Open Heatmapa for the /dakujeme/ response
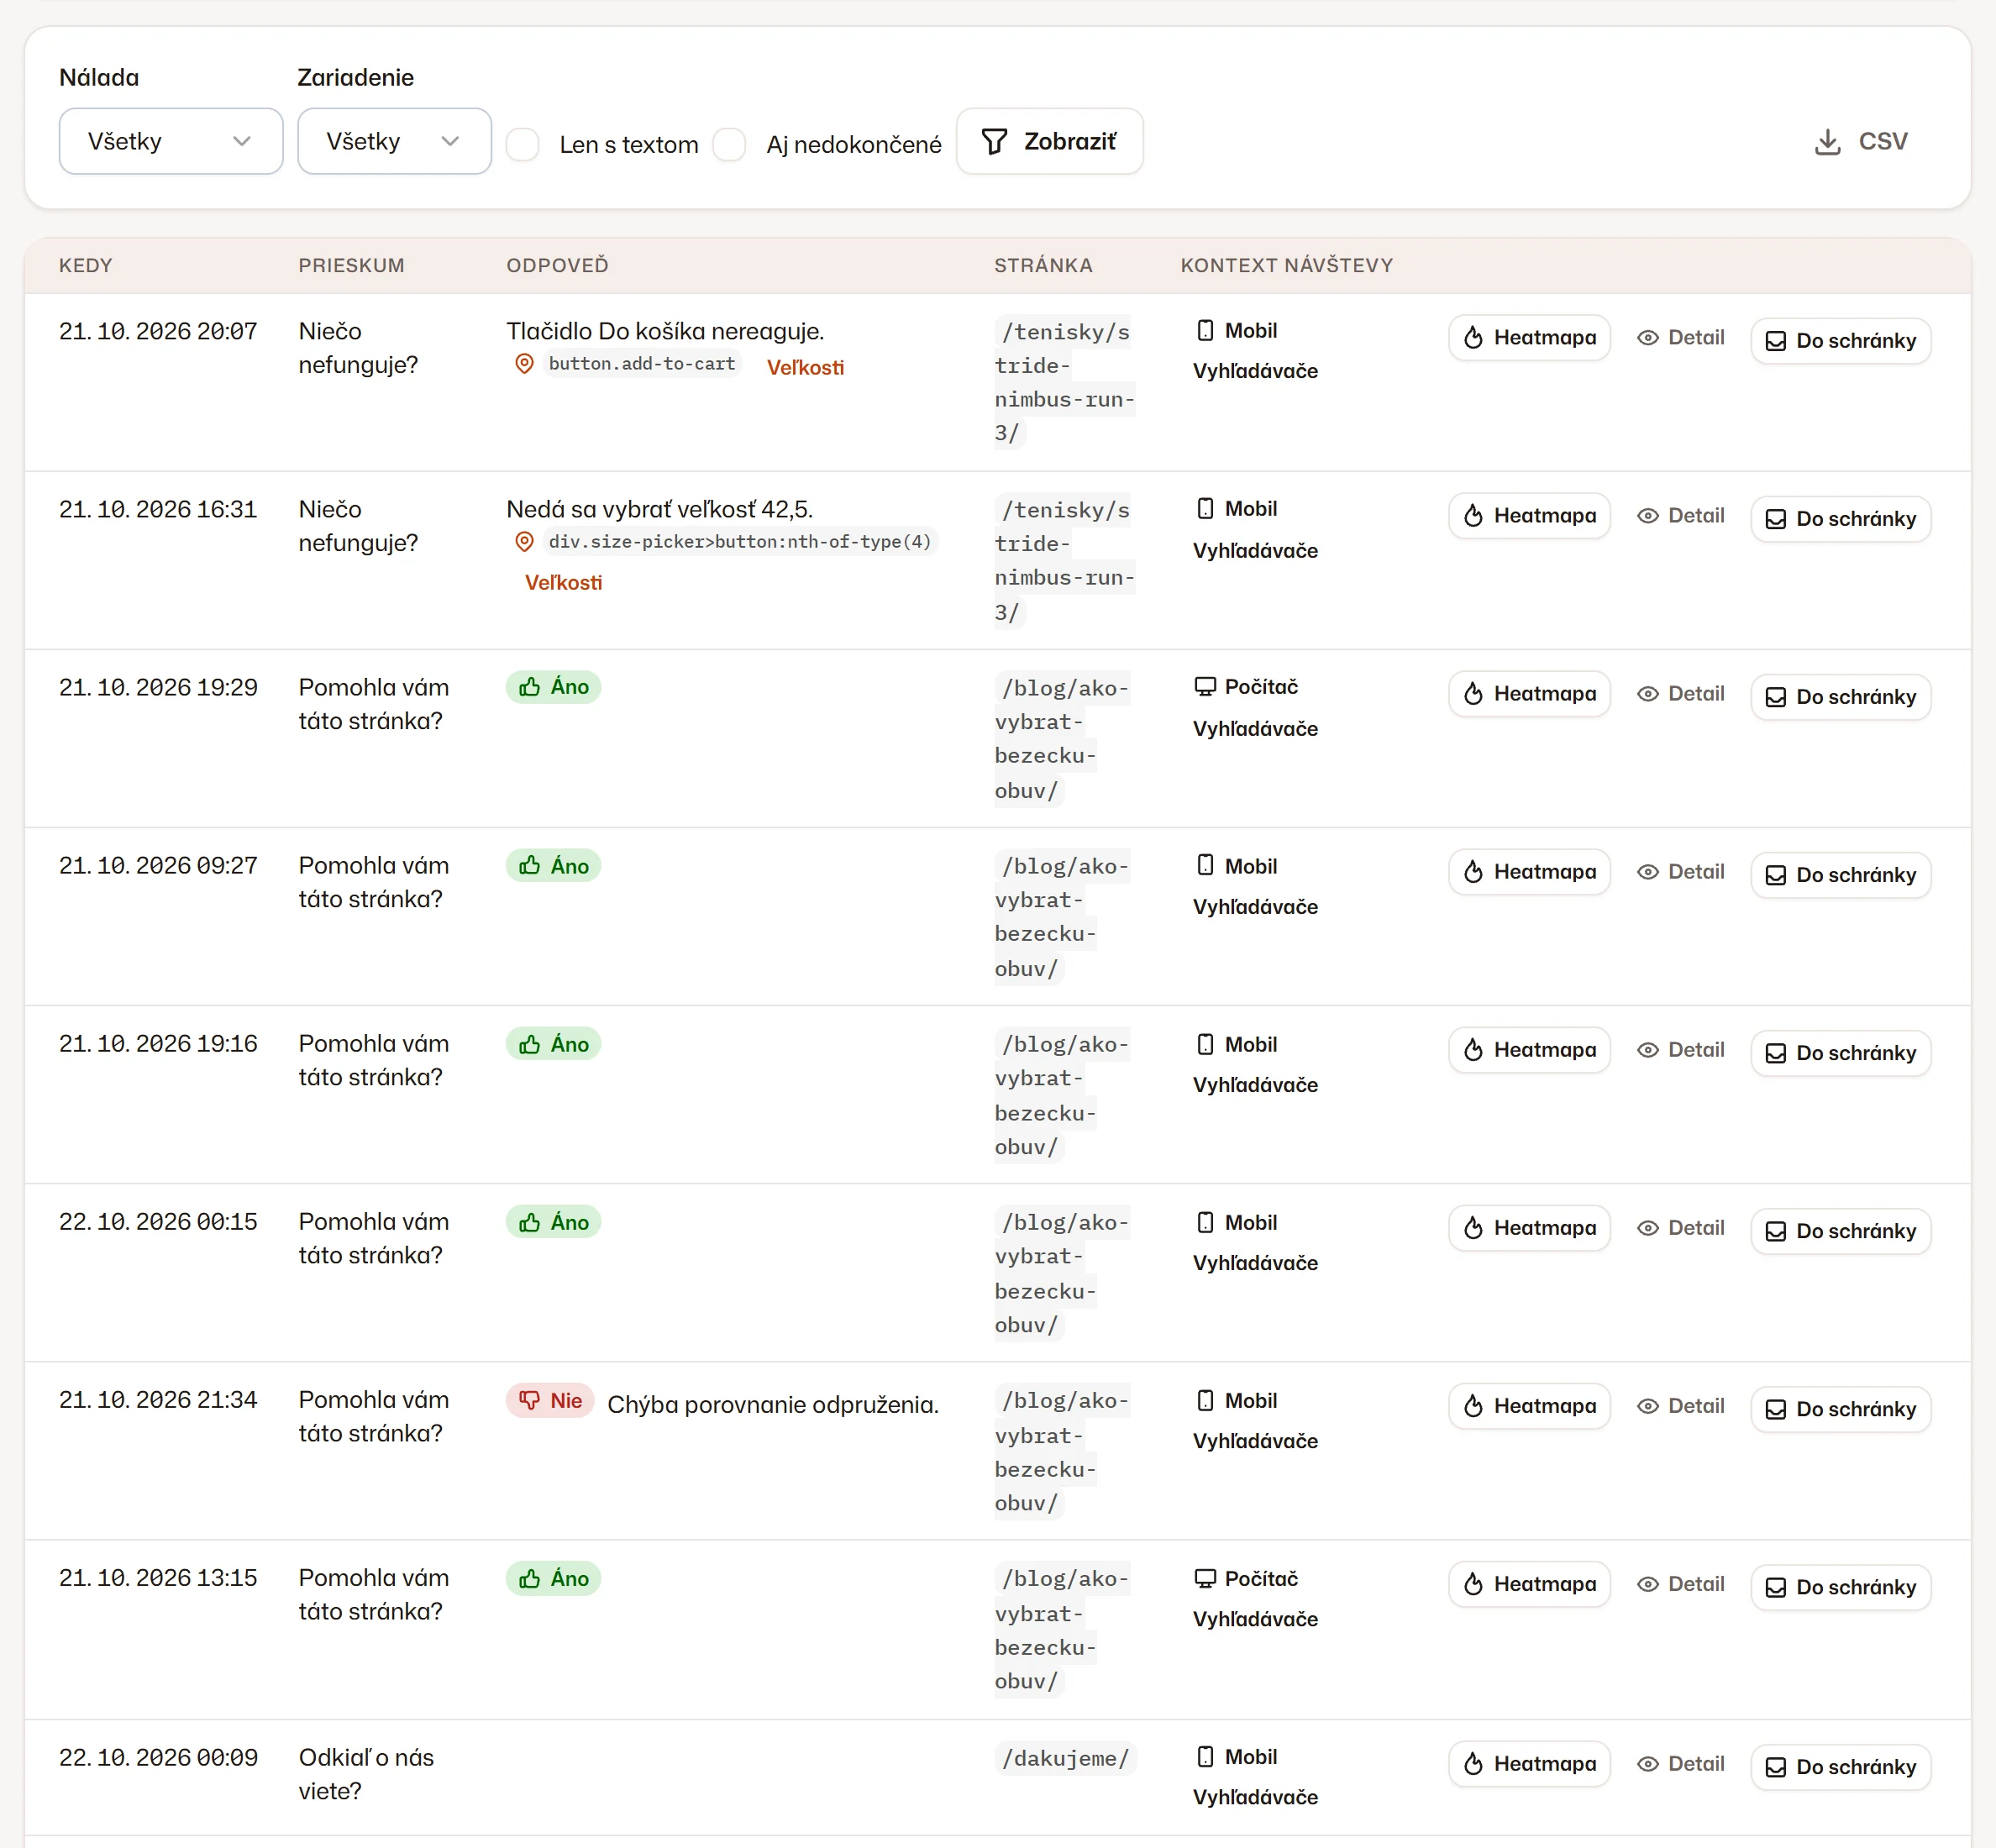This screenshot has height=1848, width=1996. click(x=1529, y=1764)
